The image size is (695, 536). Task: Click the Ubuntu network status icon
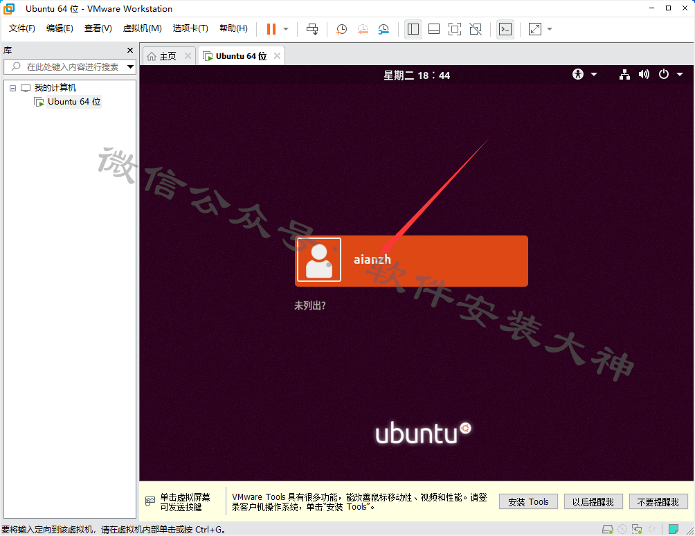point(624,75)
